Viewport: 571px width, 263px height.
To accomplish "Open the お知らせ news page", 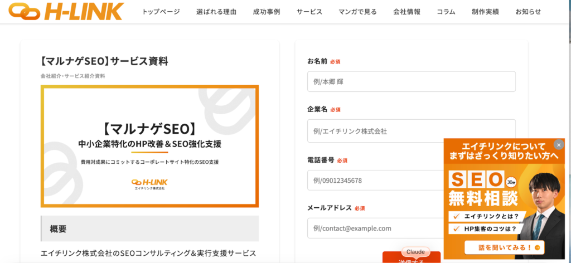I will point(528,12).
